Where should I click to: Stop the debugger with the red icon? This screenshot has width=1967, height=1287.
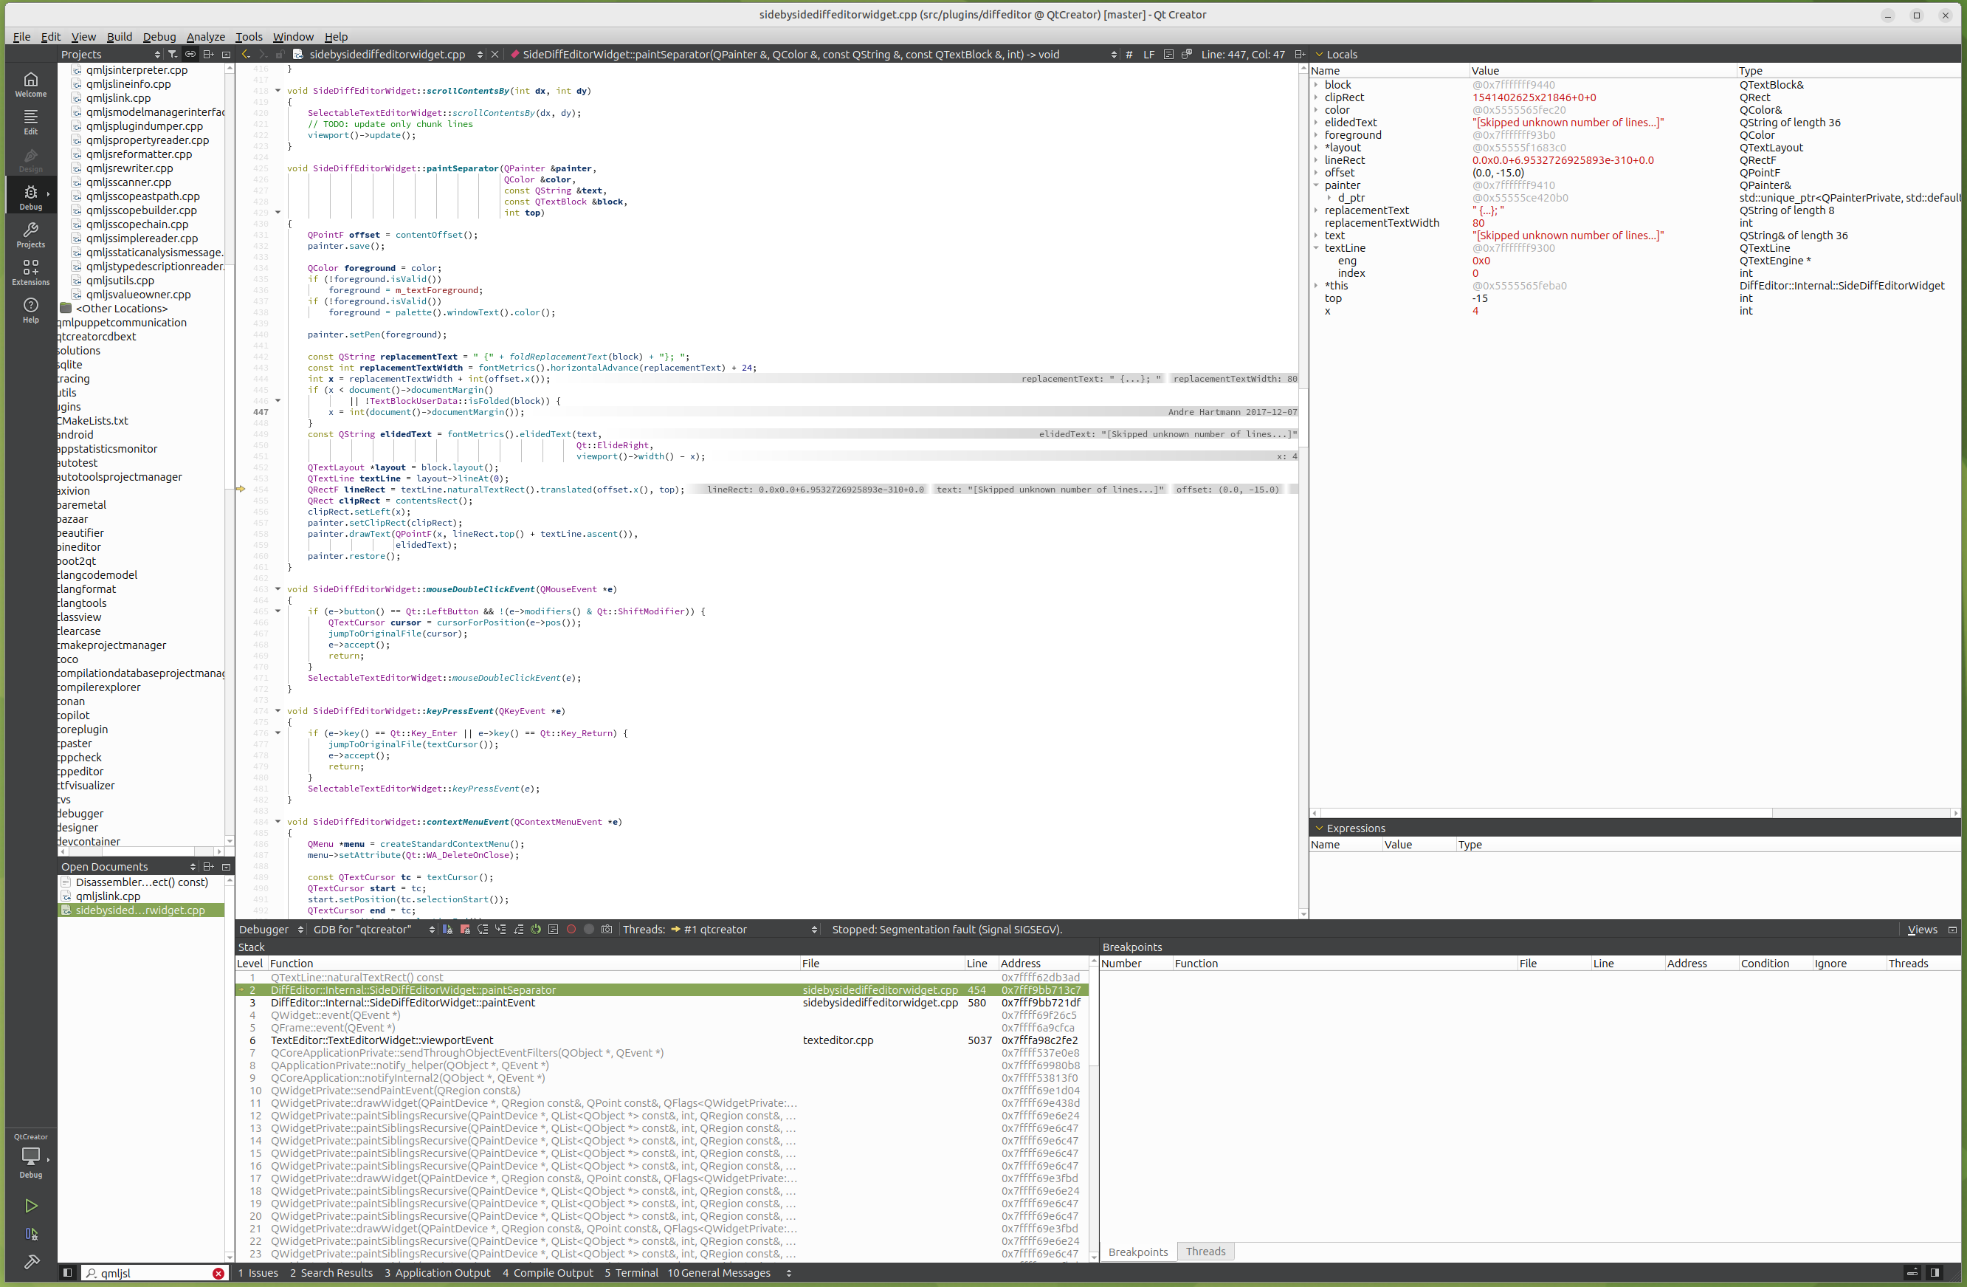click(x=465, y=929)
